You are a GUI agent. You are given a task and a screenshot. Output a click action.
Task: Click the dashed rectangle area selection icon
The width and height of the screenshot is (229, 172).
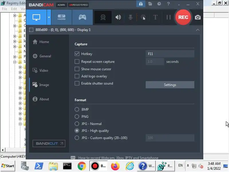pos(31,30)
